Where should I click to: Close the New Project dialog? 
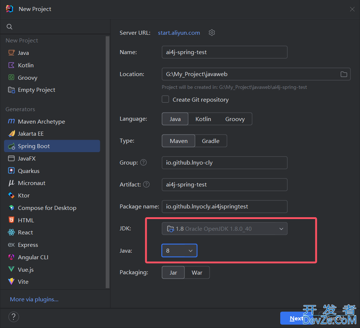[352, 9]
